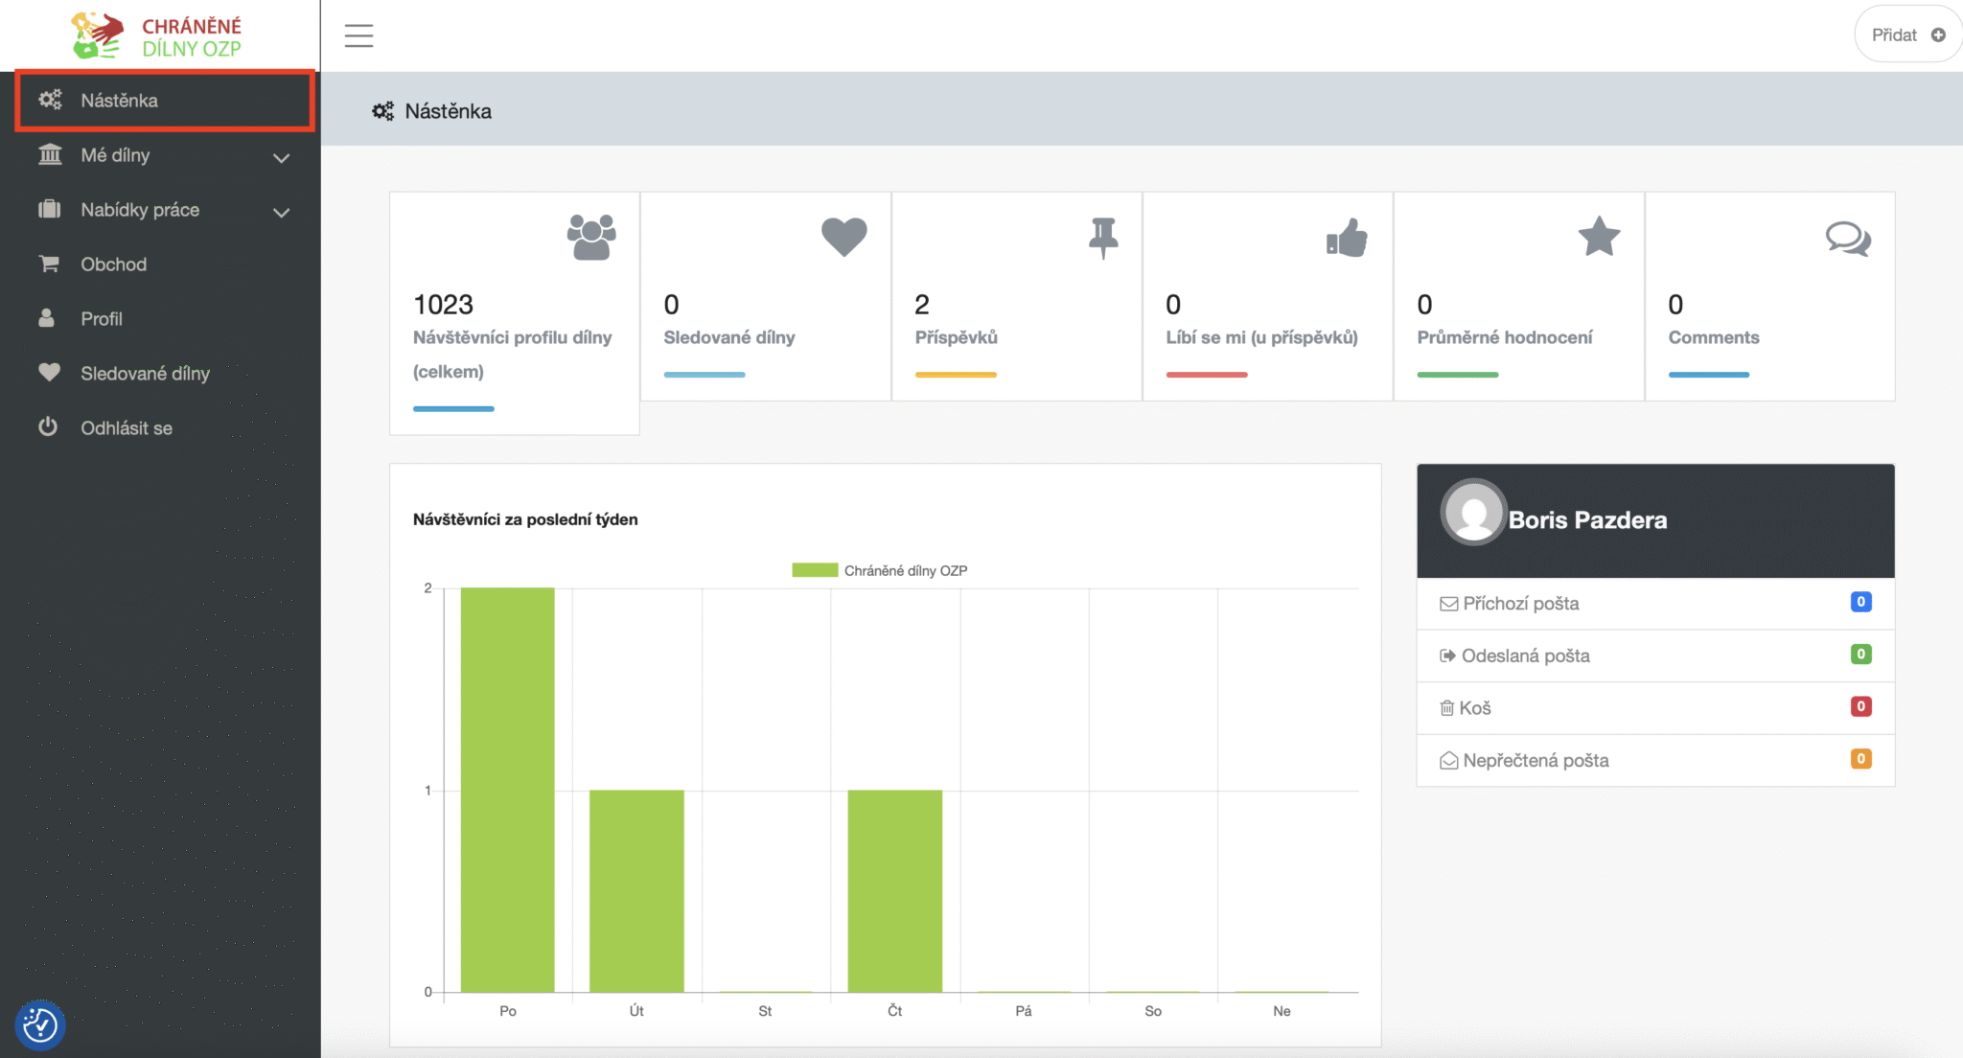
Task: Open the Profil sidebar item
Action: click(101, 319)
